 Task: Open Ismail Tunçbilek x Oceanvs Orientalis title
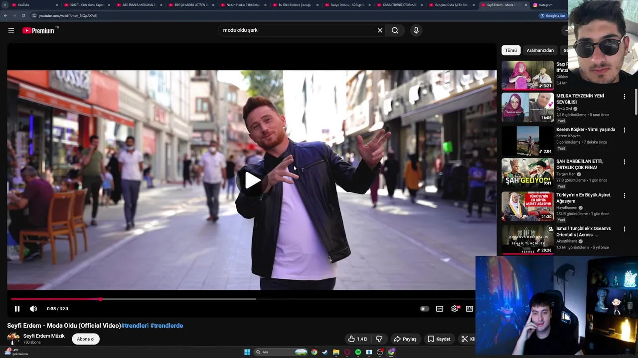tap(584, 232)
